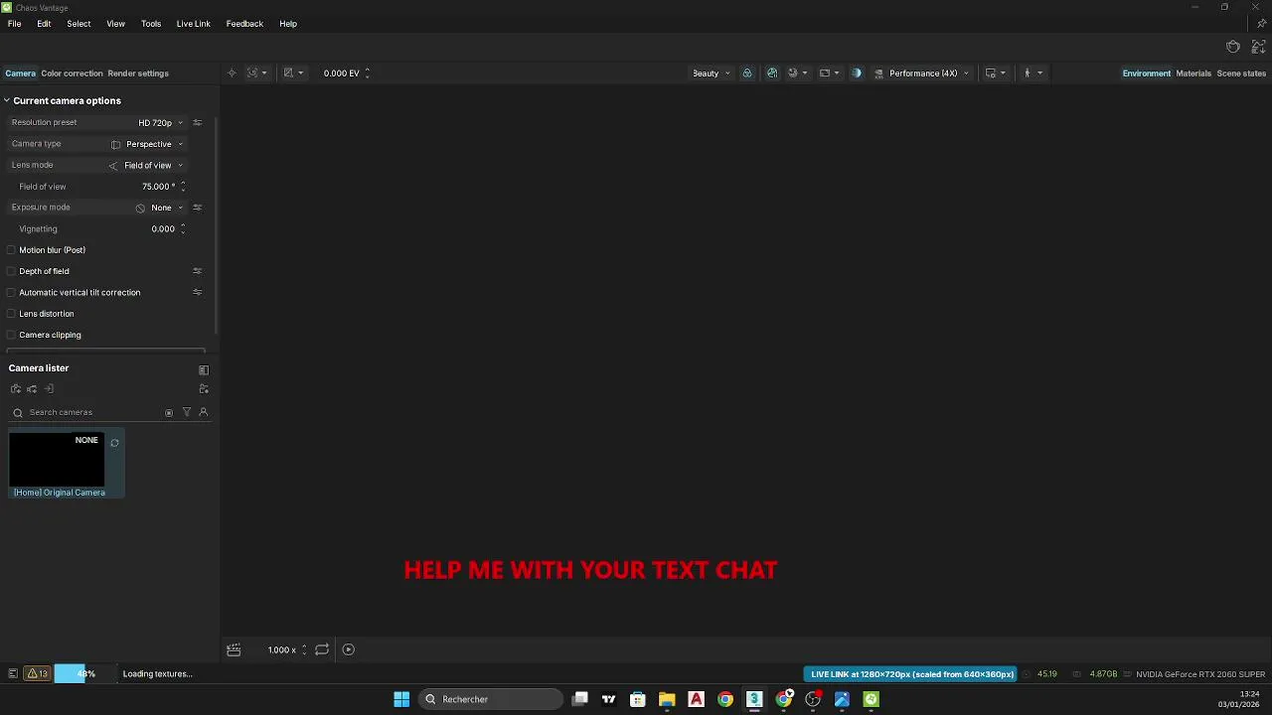This screenshot has height=715, width=1272.
Task: Click the import cameras icon
Action: pyautogui.click(x=49, y=389)
